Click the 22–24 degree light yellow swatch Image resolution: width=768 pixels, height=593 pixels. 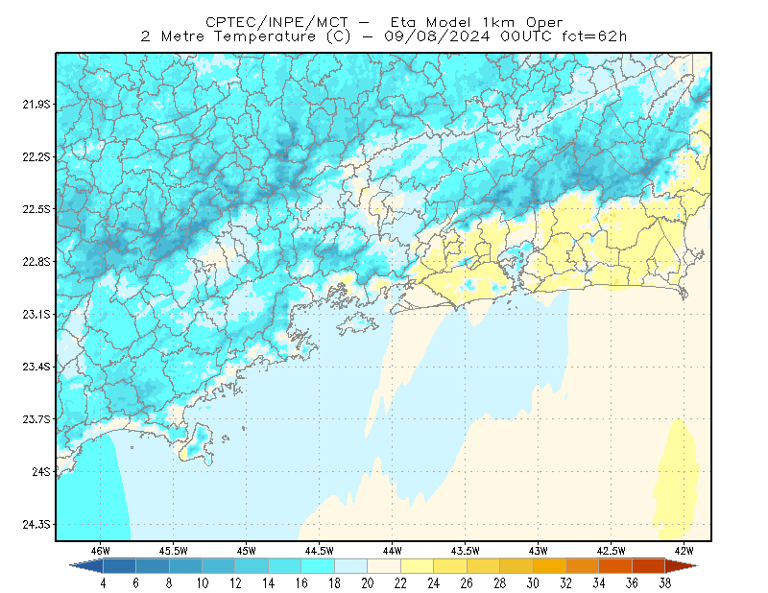click(418, 566)
